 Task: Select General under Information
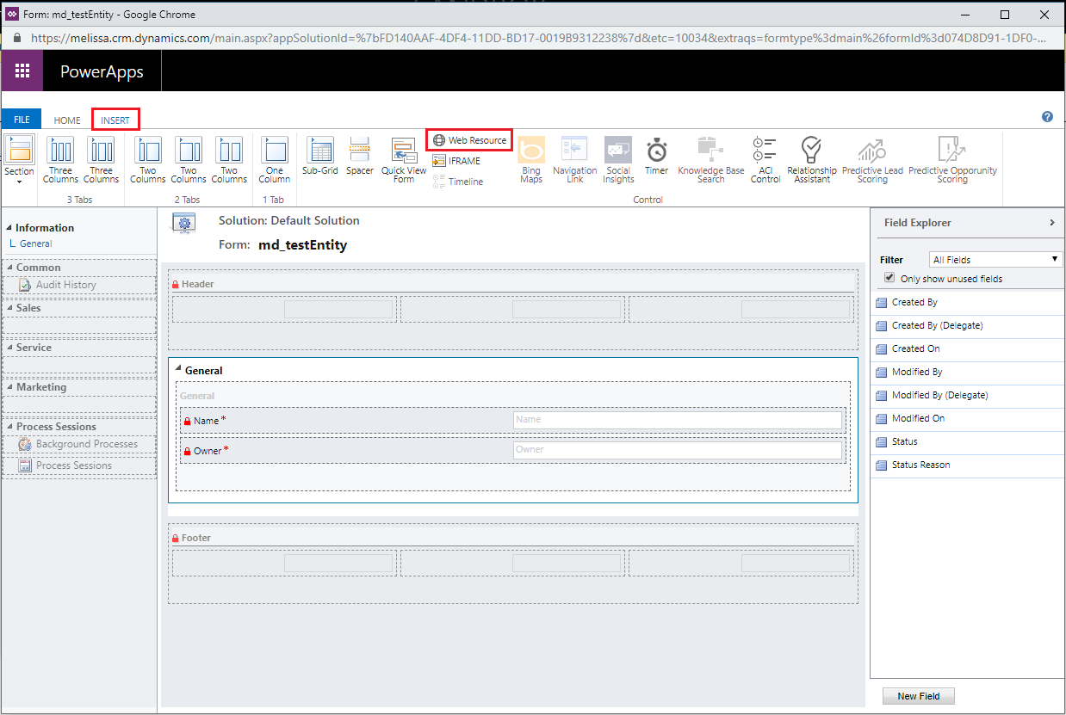35,243
